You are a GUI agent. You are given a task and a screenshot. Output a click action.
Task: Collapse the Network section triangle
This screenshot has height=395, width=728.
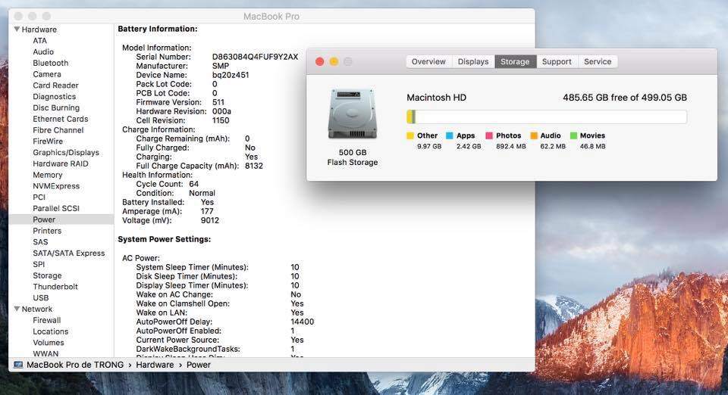click(17, 309)
